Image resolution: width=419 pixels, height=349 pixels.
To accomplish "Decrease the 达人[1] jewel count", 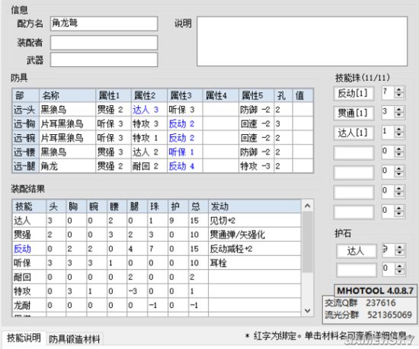I will (399, 136).
